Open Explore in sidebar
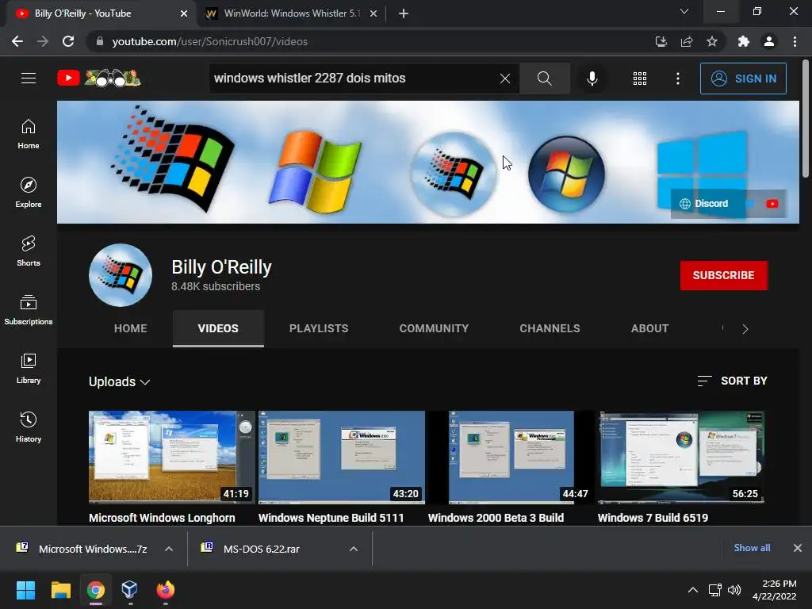The height and width of the screenshot is (609, 812). pyautogui.click(x=29, y=193)
